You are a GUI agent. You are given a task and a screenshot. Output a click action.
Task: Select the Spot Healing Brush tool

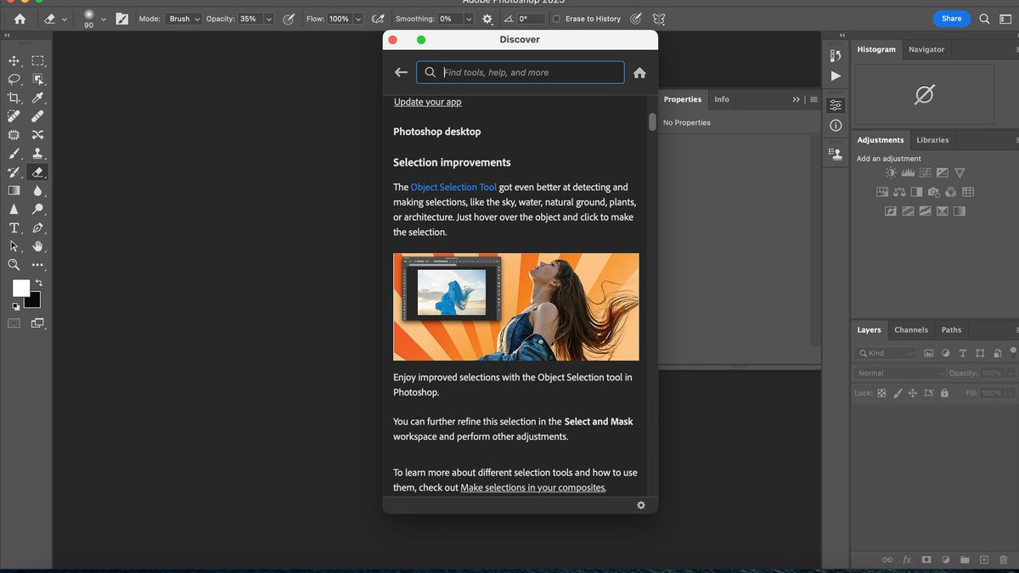click(x=14, y=116)
